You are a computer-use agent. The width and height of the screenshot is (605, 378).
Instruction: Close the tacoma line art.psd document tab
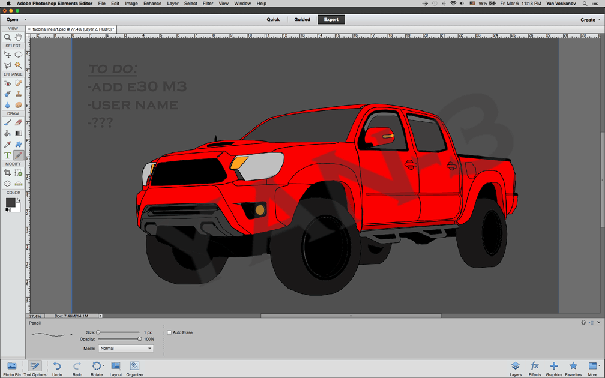pyautogui.click(x=29, y=29)
